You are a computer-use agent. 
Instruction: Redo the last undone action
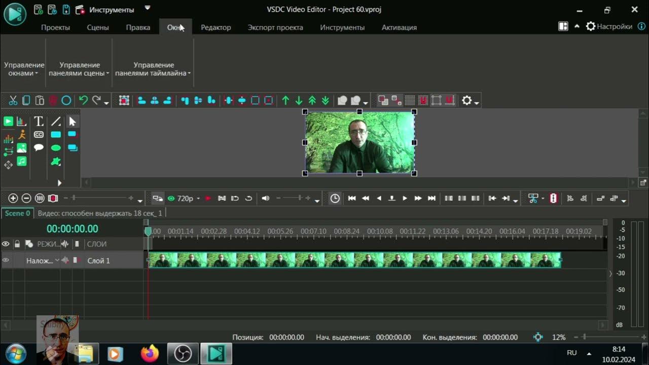pos(96,100)
